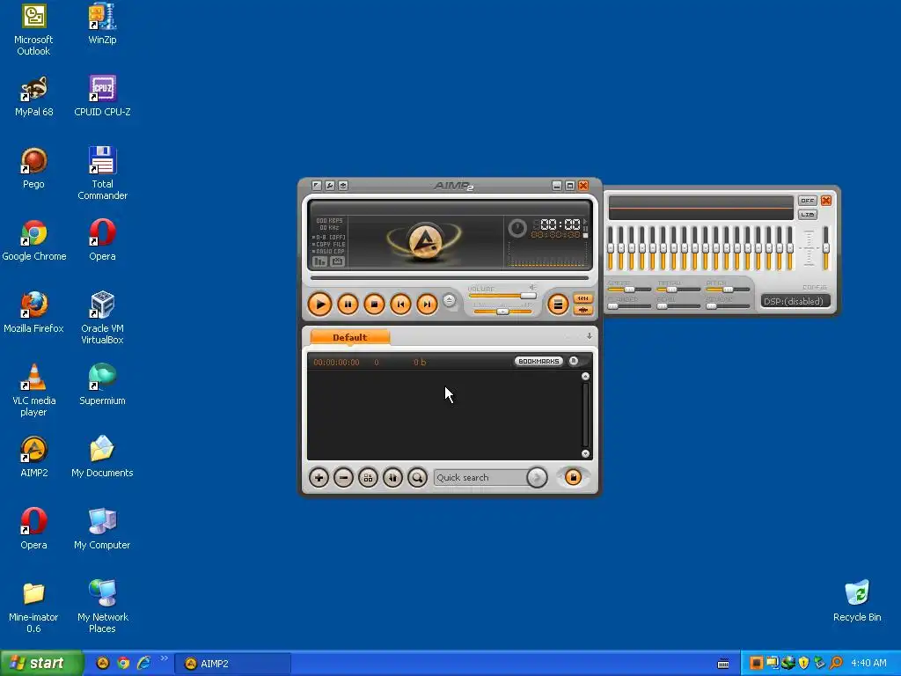This screenshot has width=901, height=676.
Task: Click the balance slider under Volume
Action: [502, 312]
